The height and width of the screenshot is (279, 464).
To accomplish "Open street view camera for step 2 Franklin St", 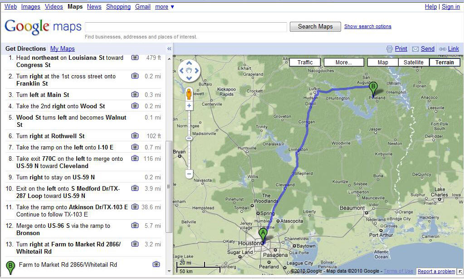I will click(135, 76).
